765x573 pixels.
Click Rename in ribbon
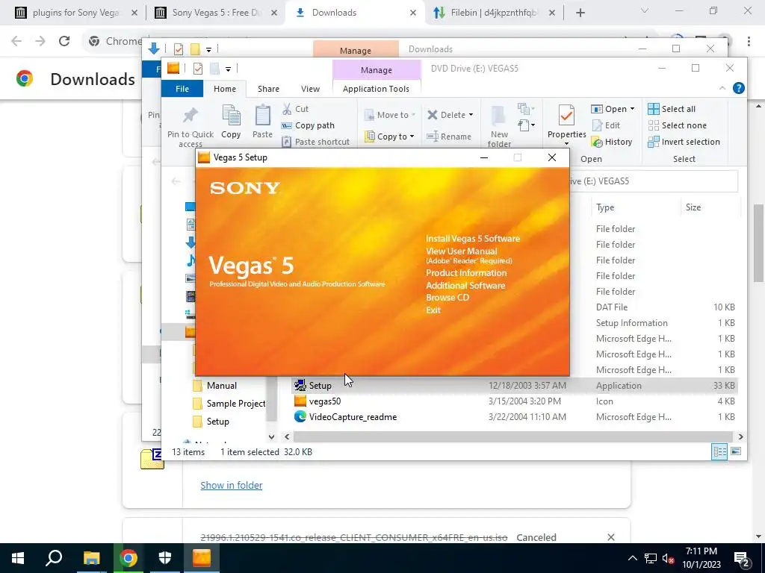point(449,137)
